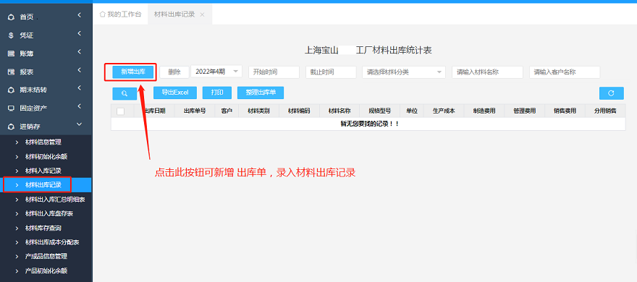Click the 生产成本 column header
Screen dimensions: 637x282
pyautogui.click(x=444, y=111)
